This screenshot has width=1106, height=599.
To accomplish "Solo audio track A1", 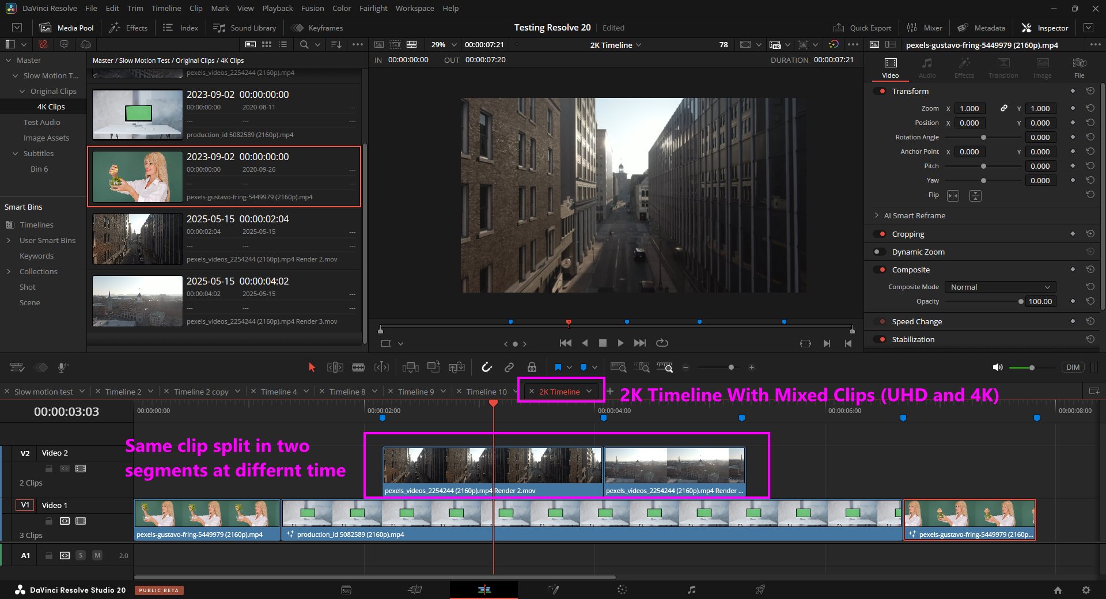I will (x=81, y=555).
